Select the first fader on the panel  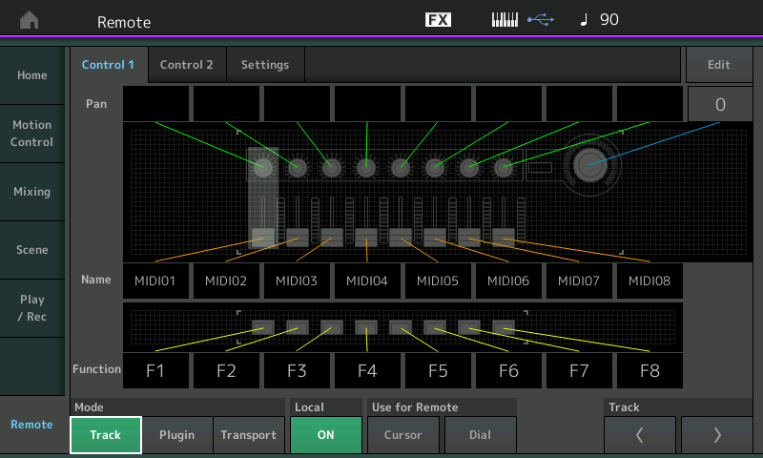(262, 236)
